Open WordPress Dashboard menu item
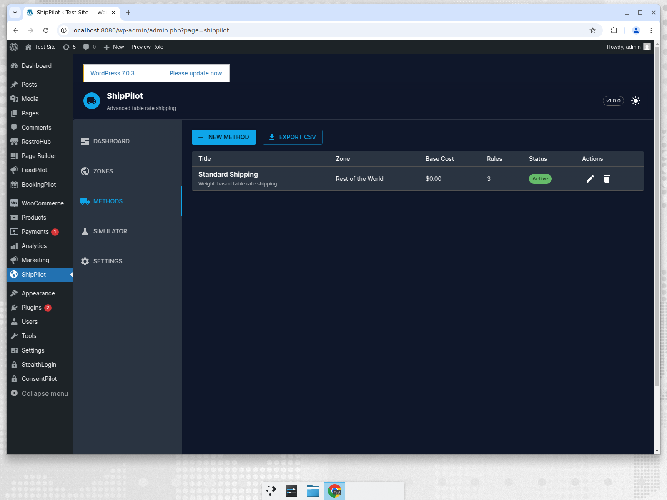Screen dimensions: 667x500 point(40,66)
